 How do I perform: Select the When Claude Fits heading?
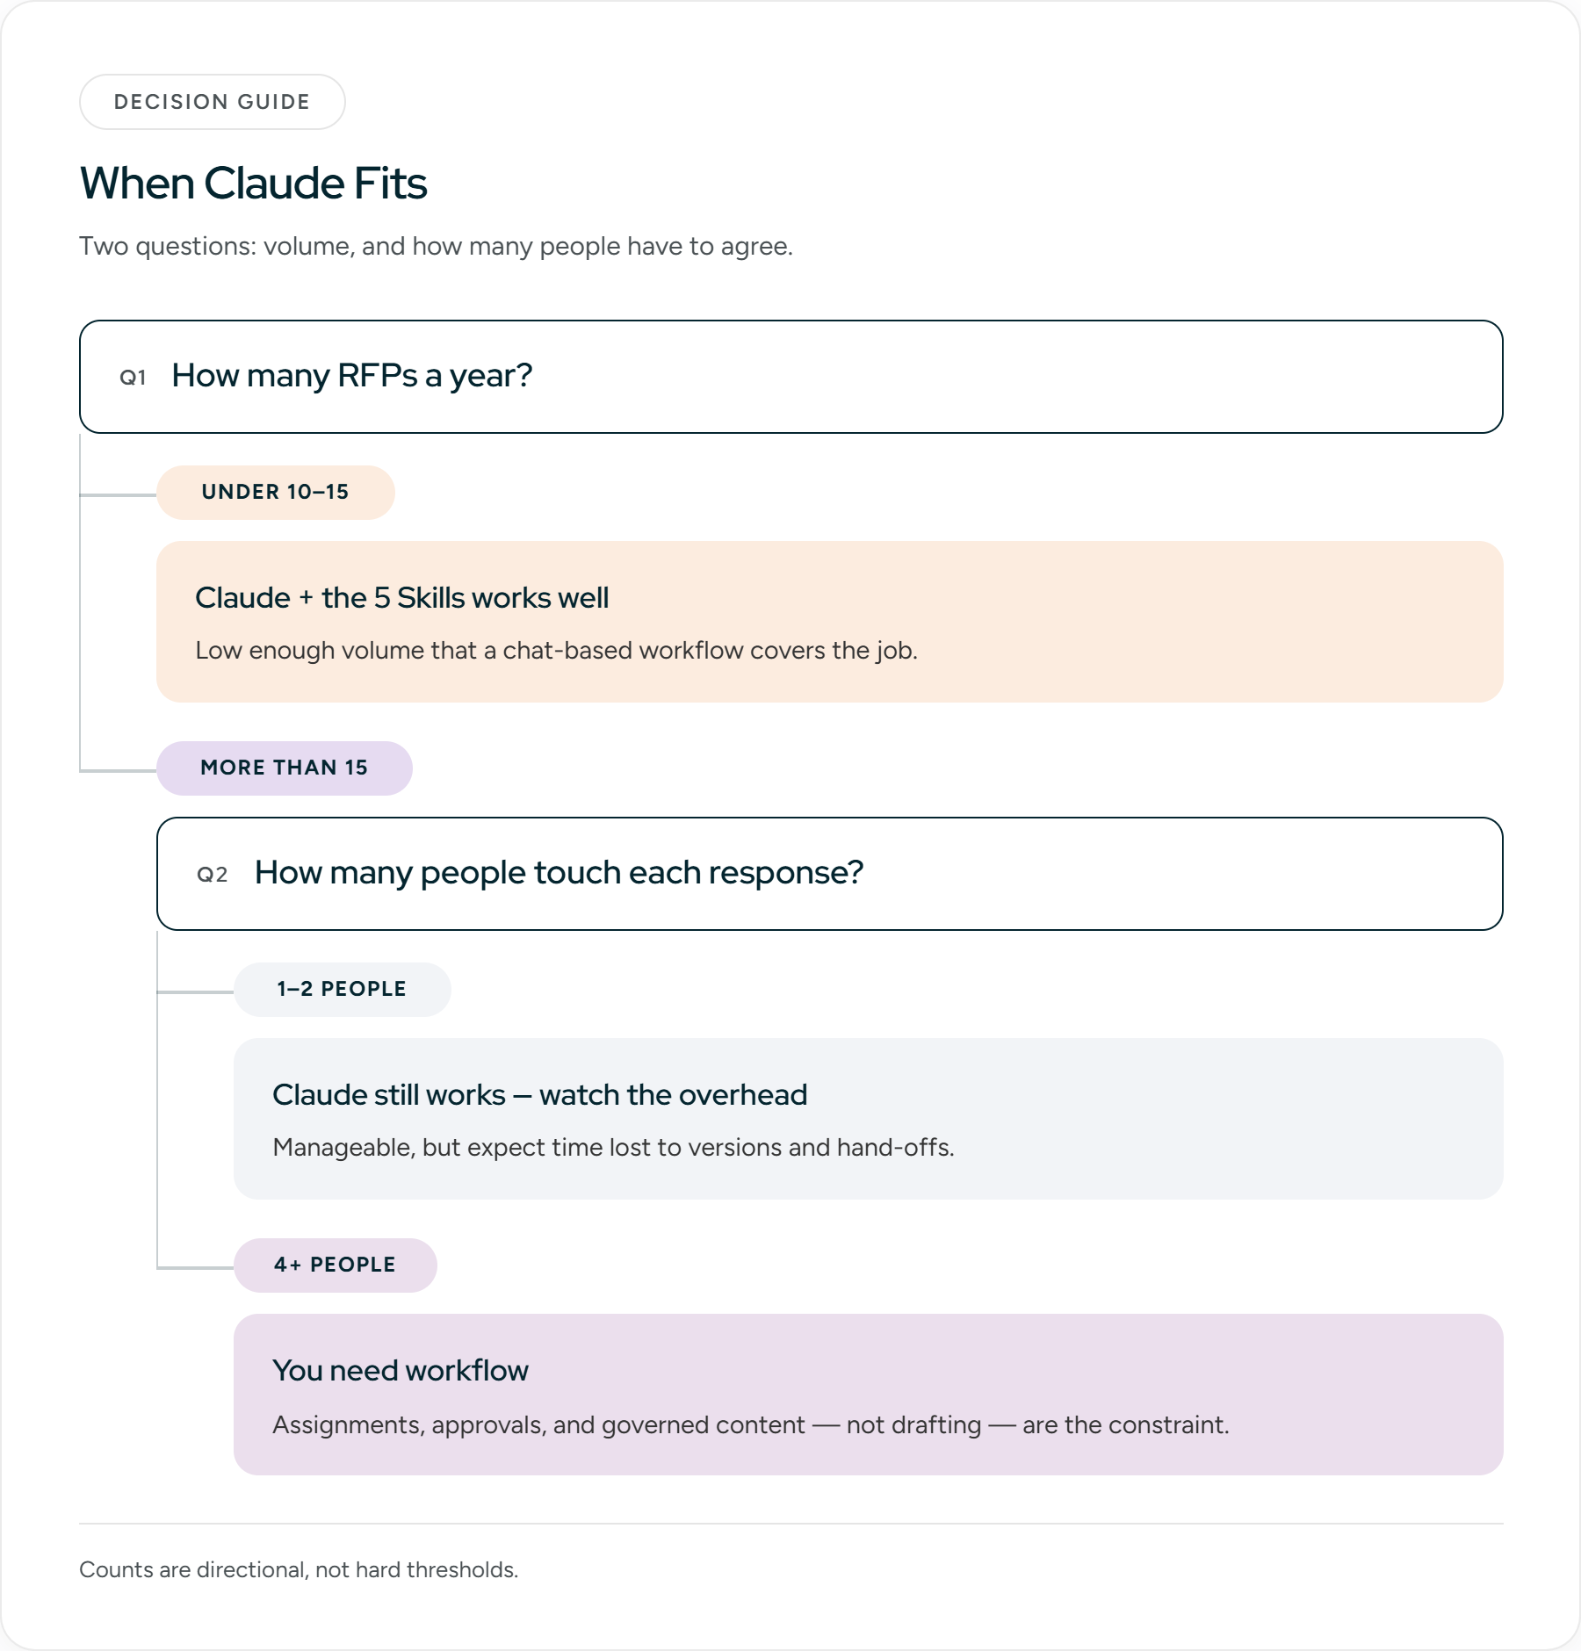[x=253, y=184]
